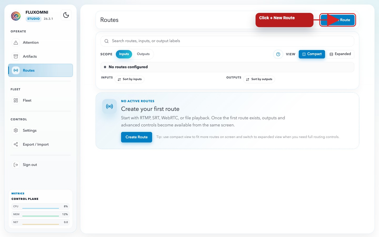Click the Routes broadcast icon in sidebar
Screen dimensions: 379x237
click(x=16, y=70)
